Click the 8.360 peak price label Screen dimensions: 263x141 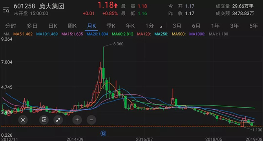(x=118, y=44)
